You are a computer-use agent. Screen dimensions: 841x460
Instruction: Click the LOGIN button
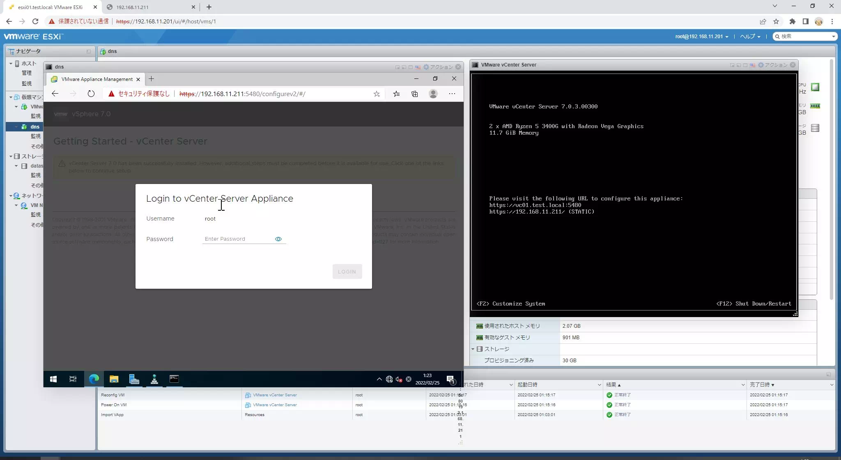tap(347, 271)
